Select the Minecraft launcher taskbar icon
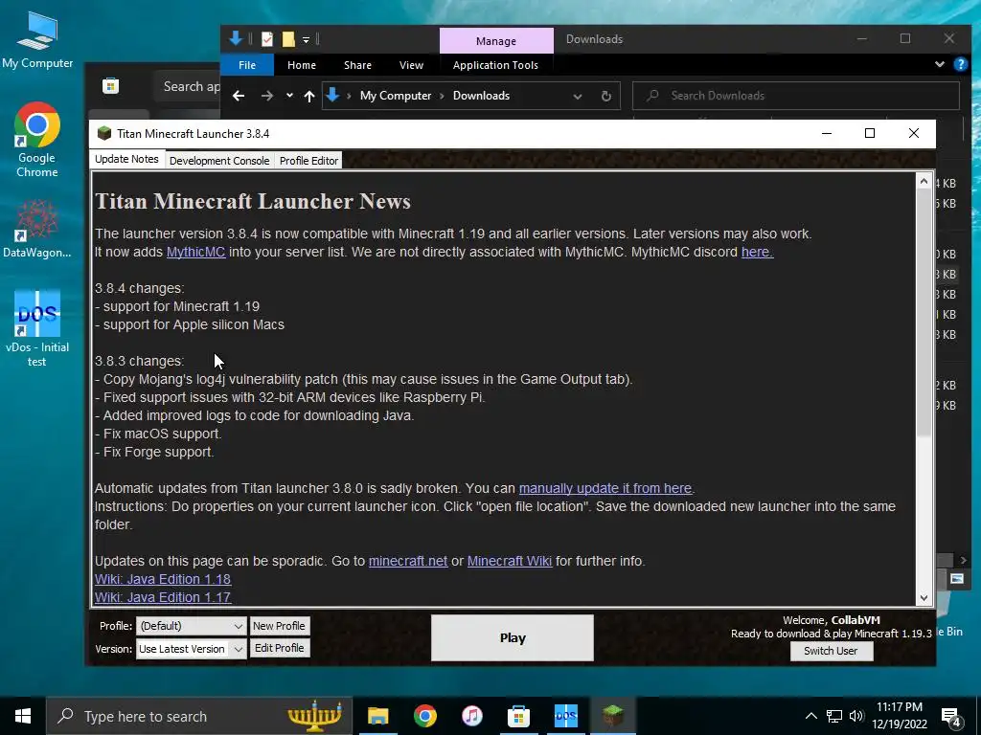 click(612, 716)
